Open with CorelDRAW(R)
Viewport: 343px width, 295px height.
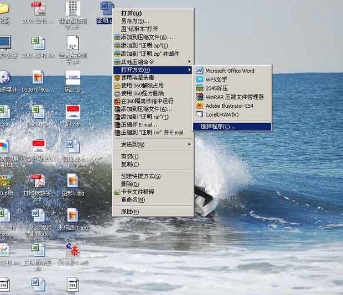[x=232, y=114]
